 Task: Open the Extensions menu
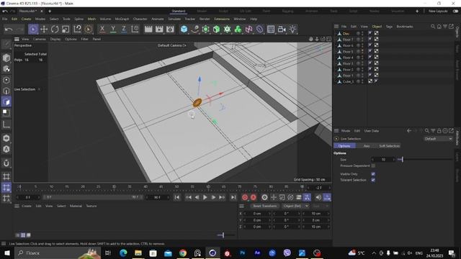[x=222, y=19]
